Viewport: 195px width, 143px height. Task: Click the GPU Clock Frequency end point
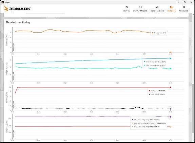coord(170,127)
